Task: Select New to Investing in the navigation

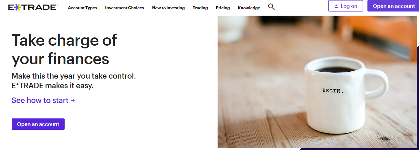Action: (x=168, y=8)
